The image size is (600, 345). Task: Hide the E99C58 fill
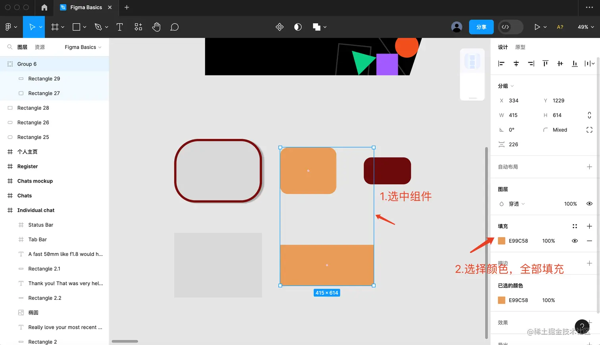(x=575, y=241)
